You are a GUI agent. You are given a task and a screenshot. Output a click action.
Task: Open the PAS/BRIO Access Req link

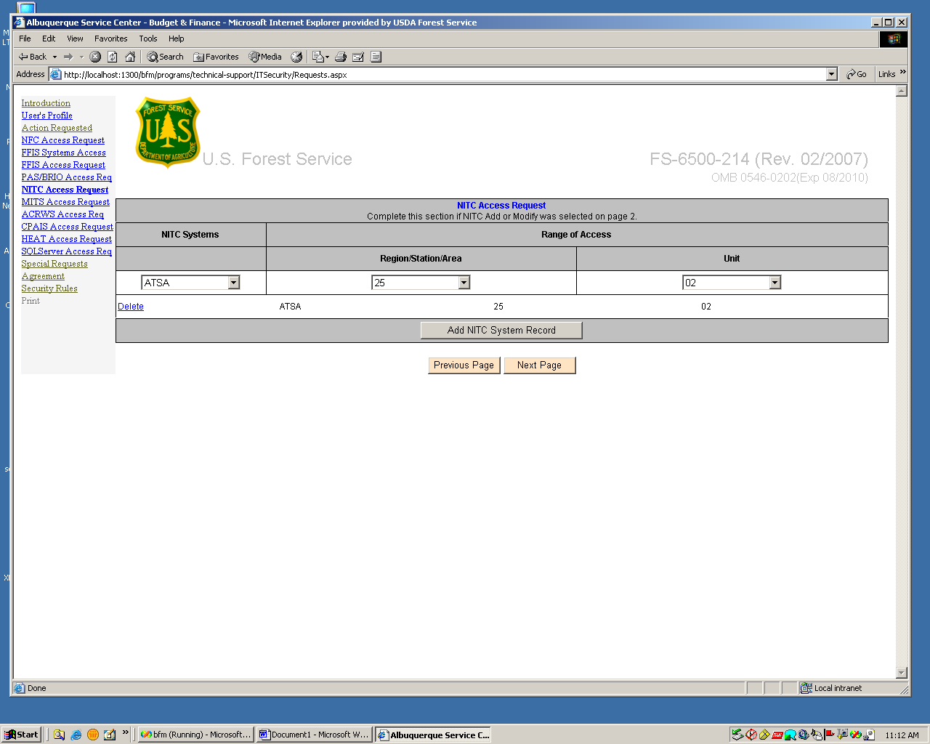click(67, 177)
